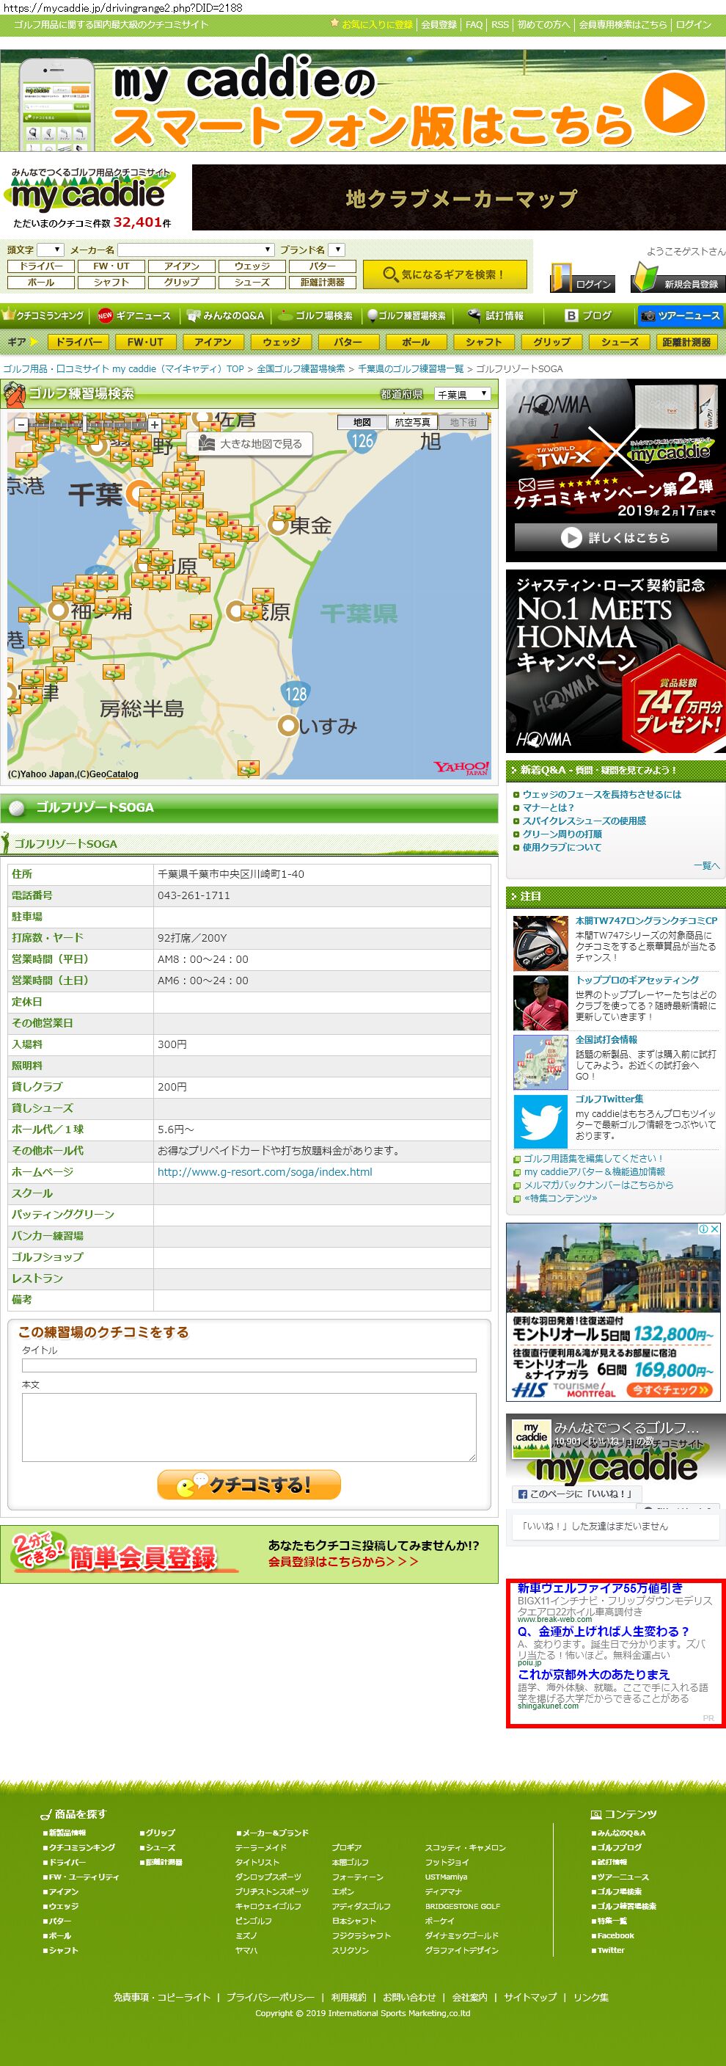Open the メーカー名 dropdown
Screen dimensions: 726x2066
pos(197,250)
